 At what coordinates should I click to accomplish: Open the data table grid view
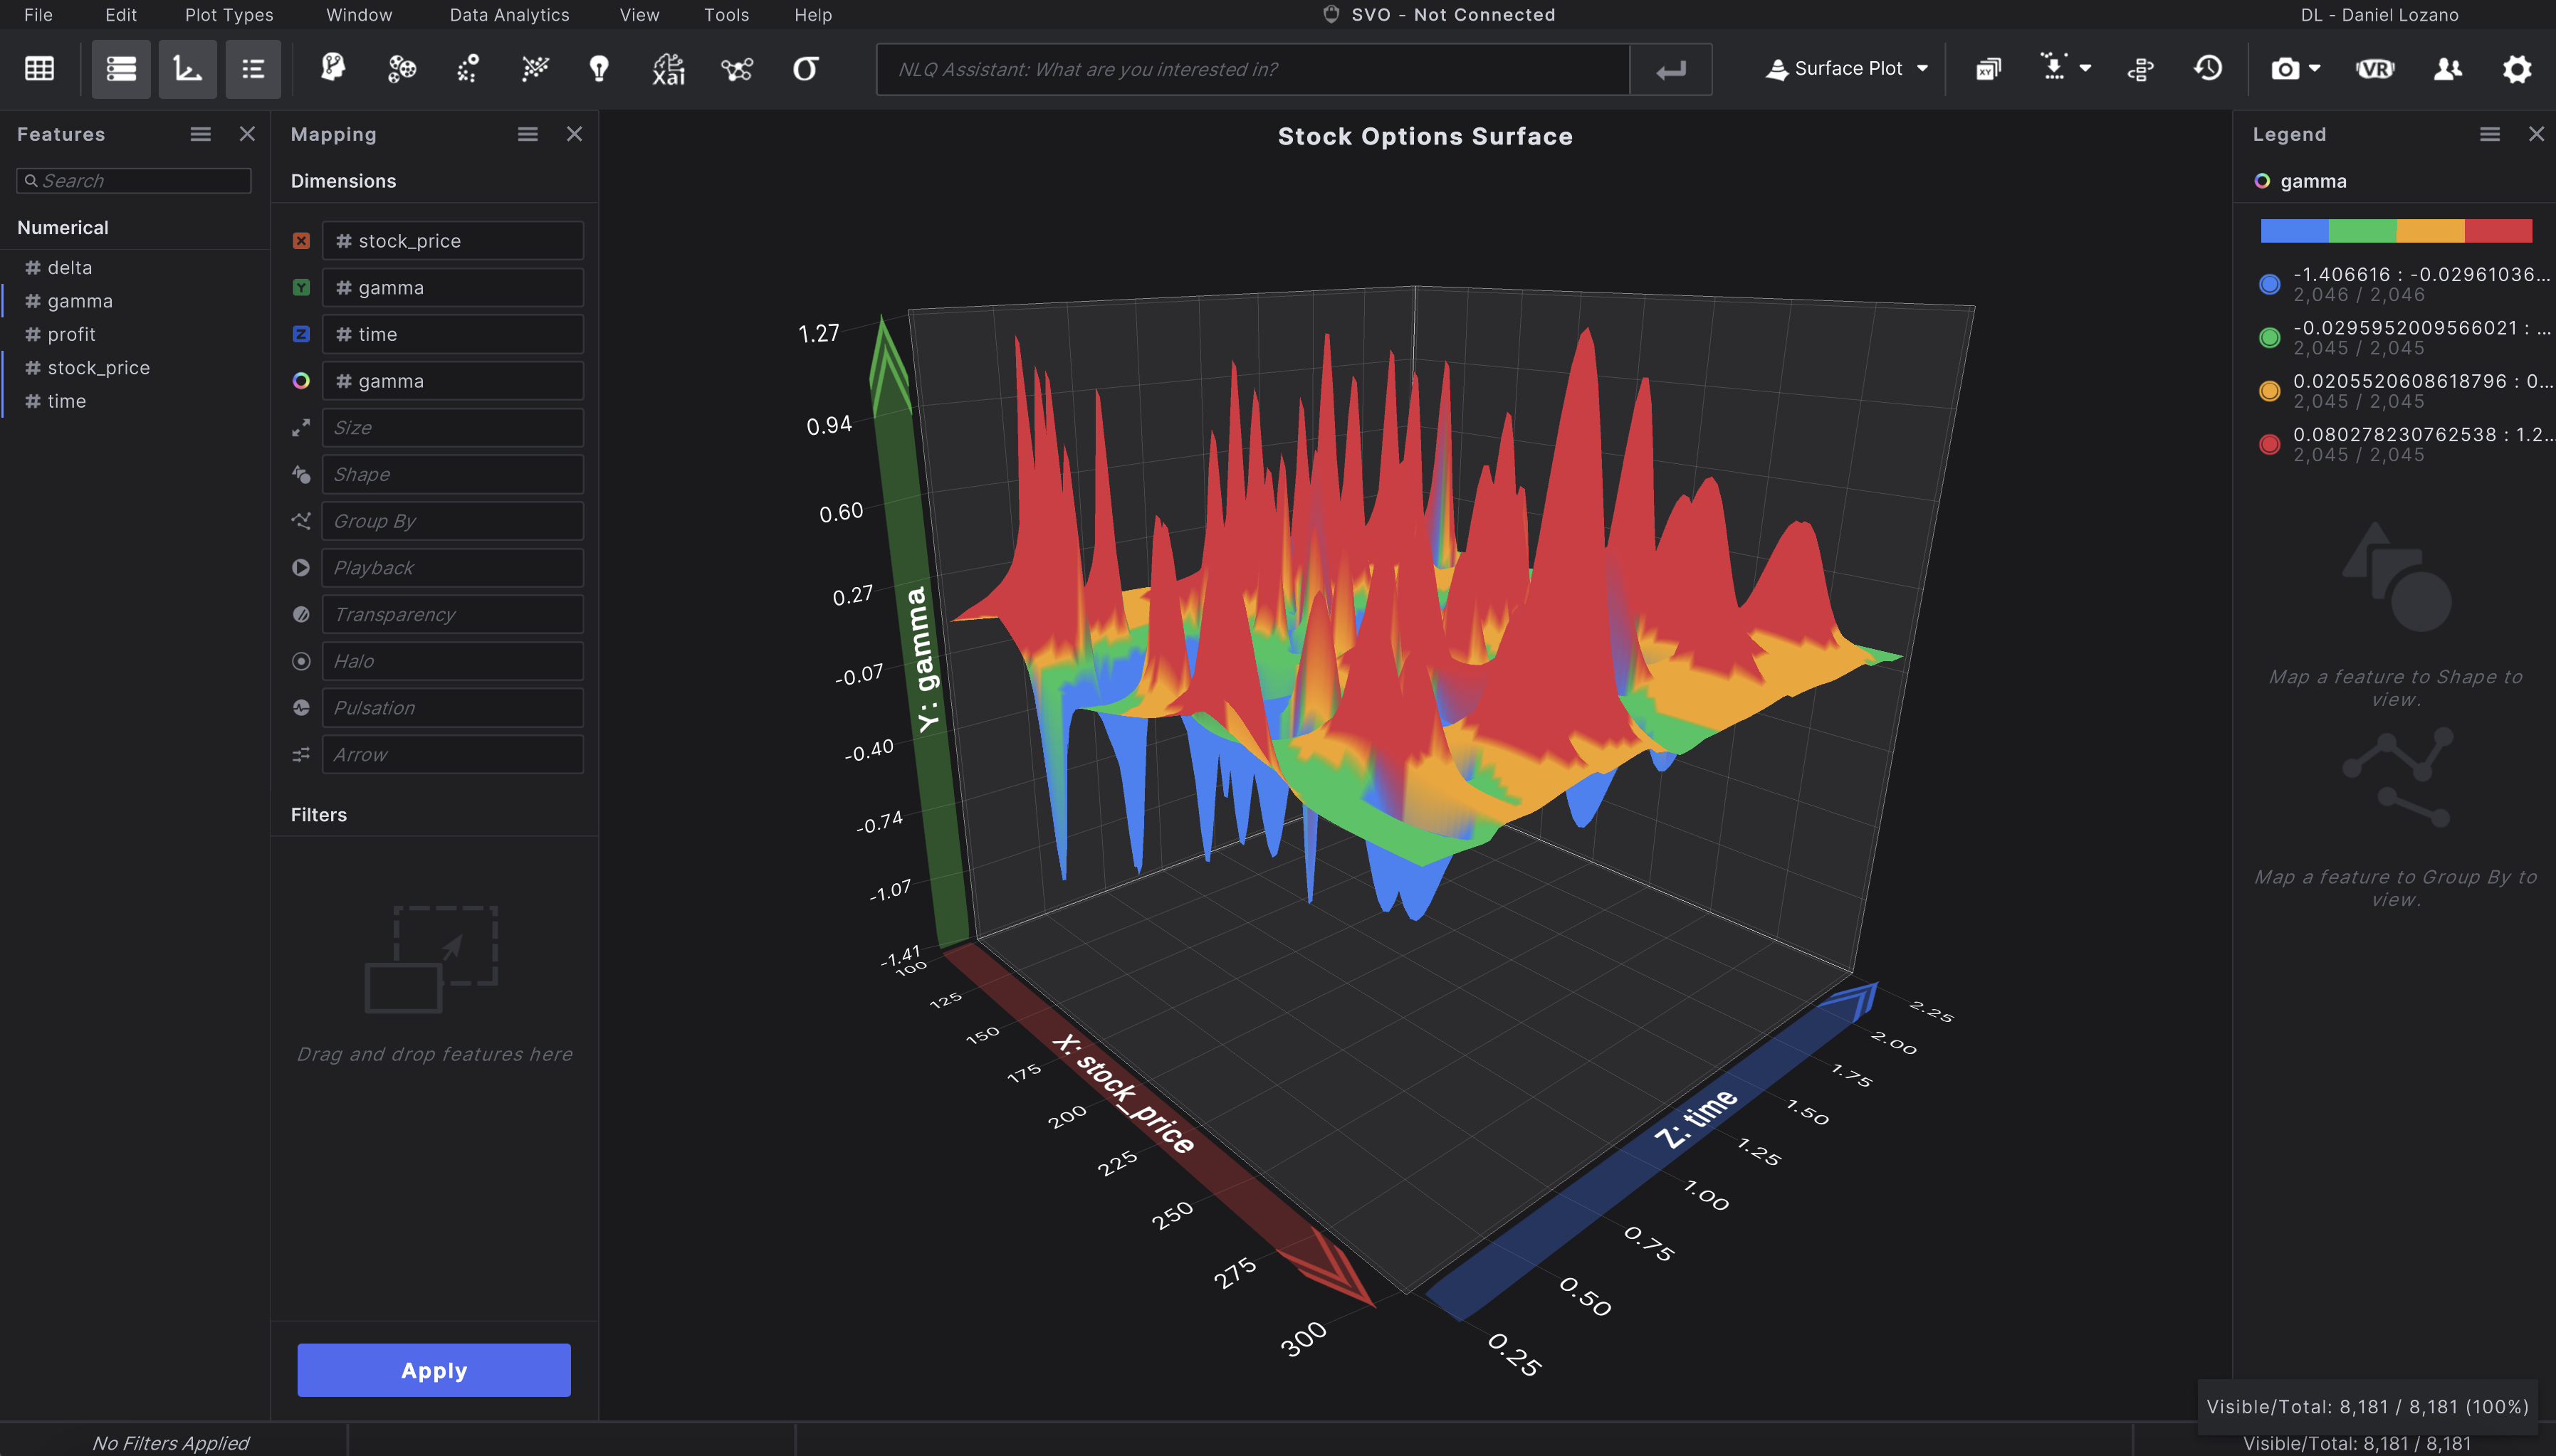coord(39,69)
